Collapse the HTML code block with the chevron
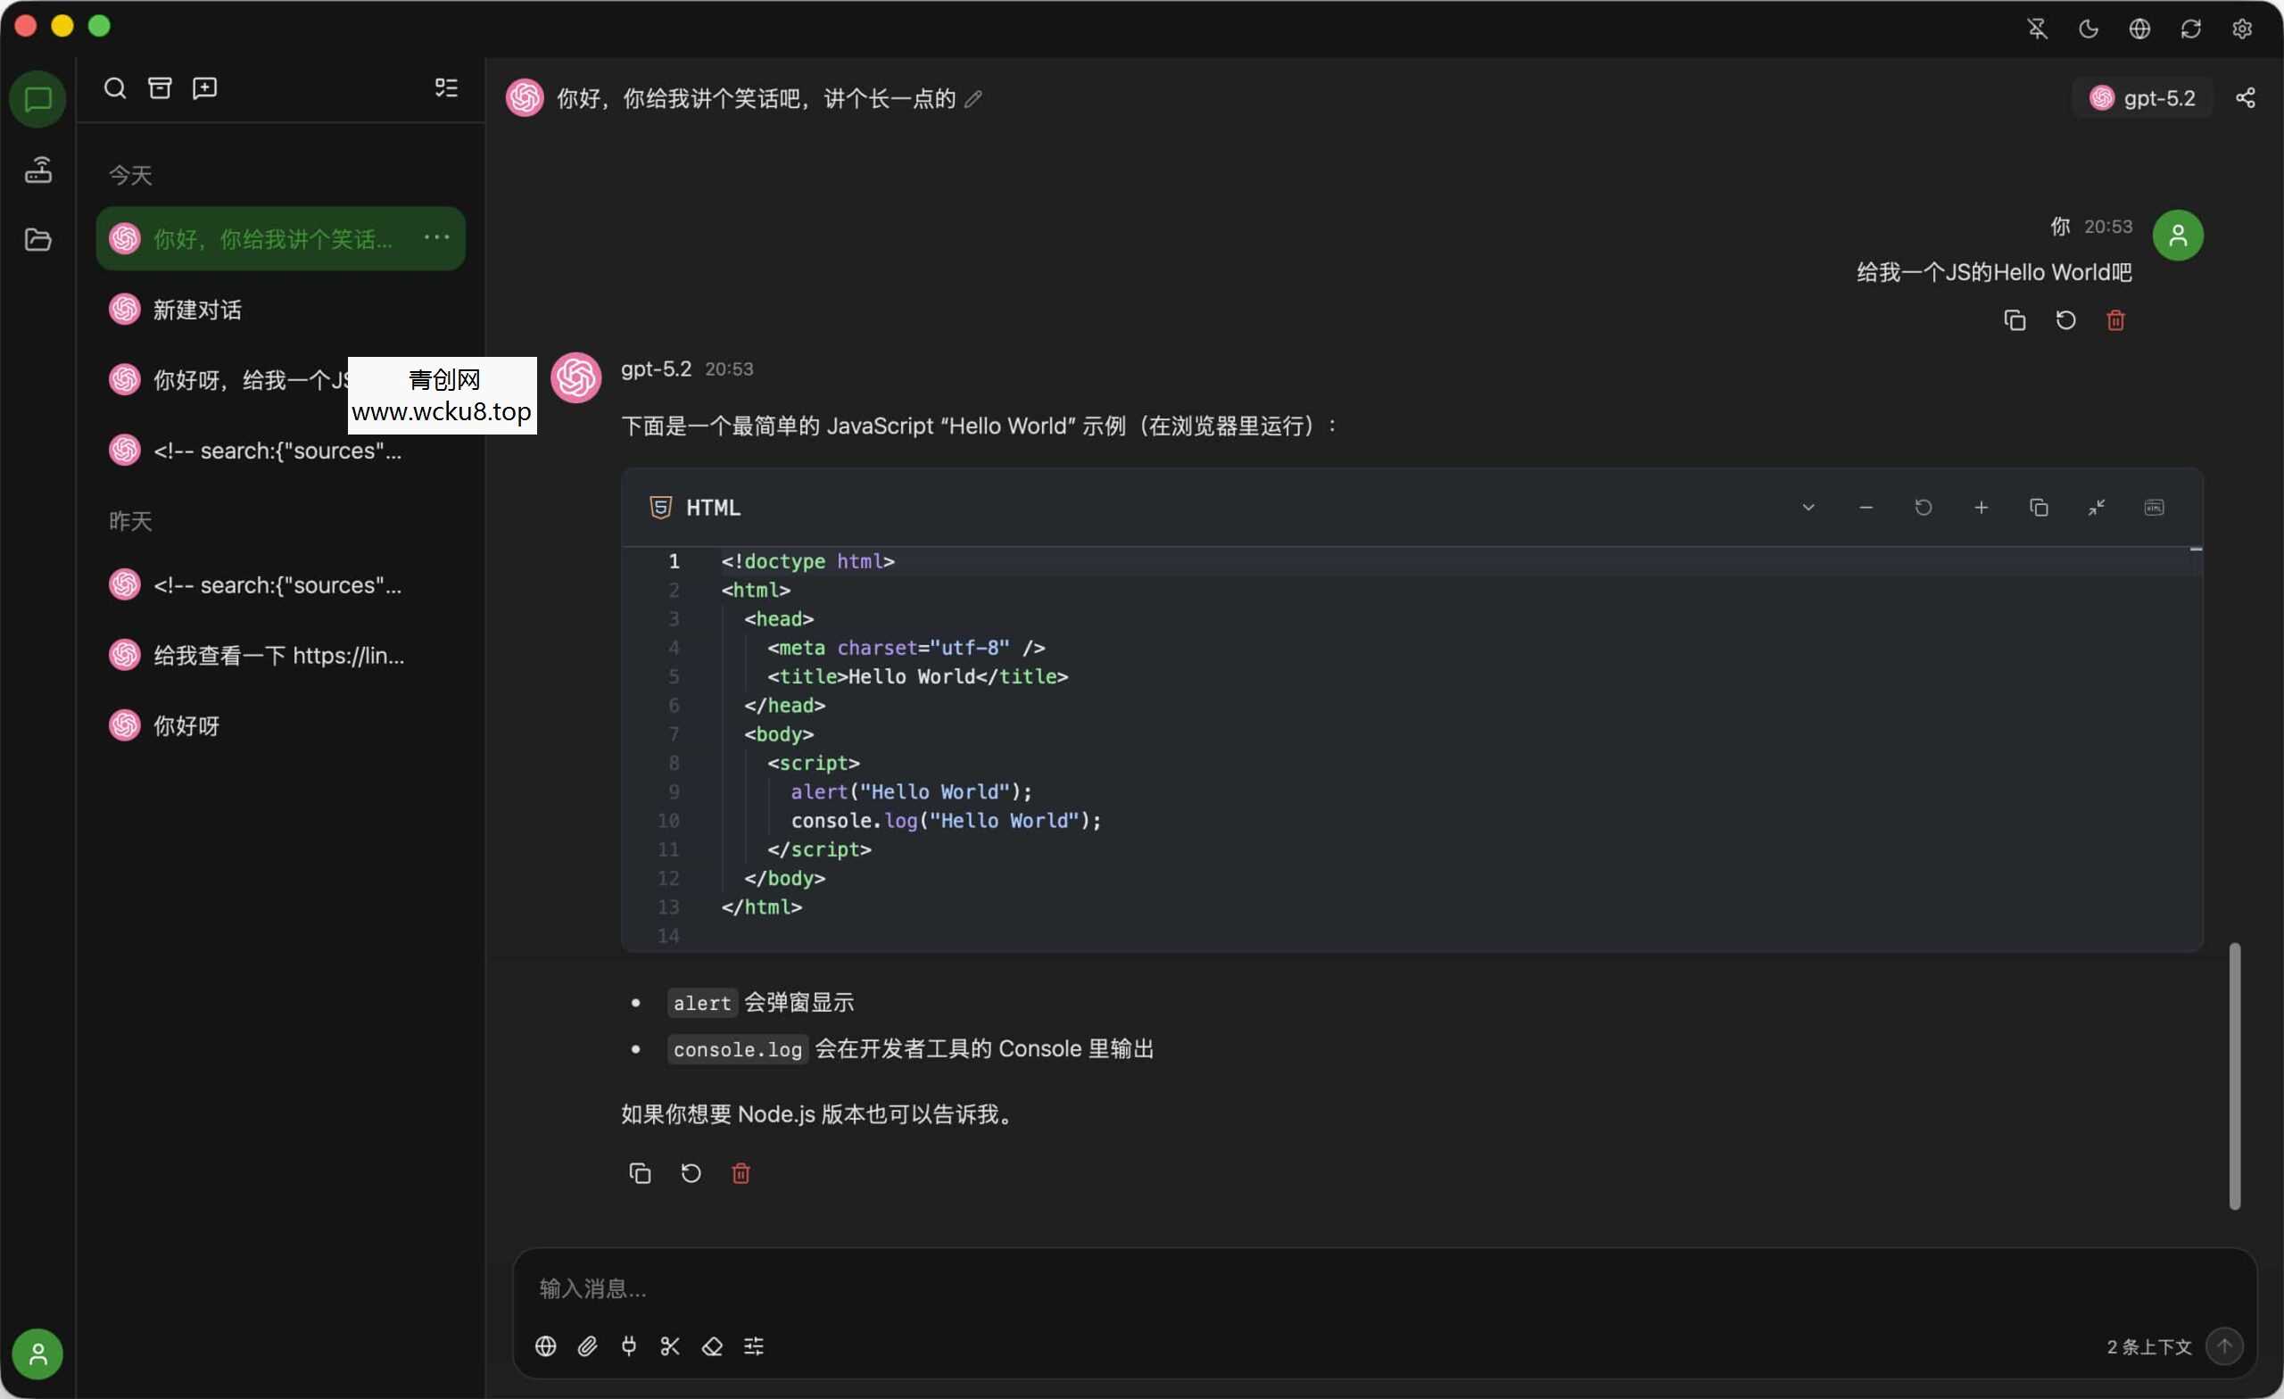Image resolution: width=2284 pixels, height=1399 pixels. [x=1808, y=508]
